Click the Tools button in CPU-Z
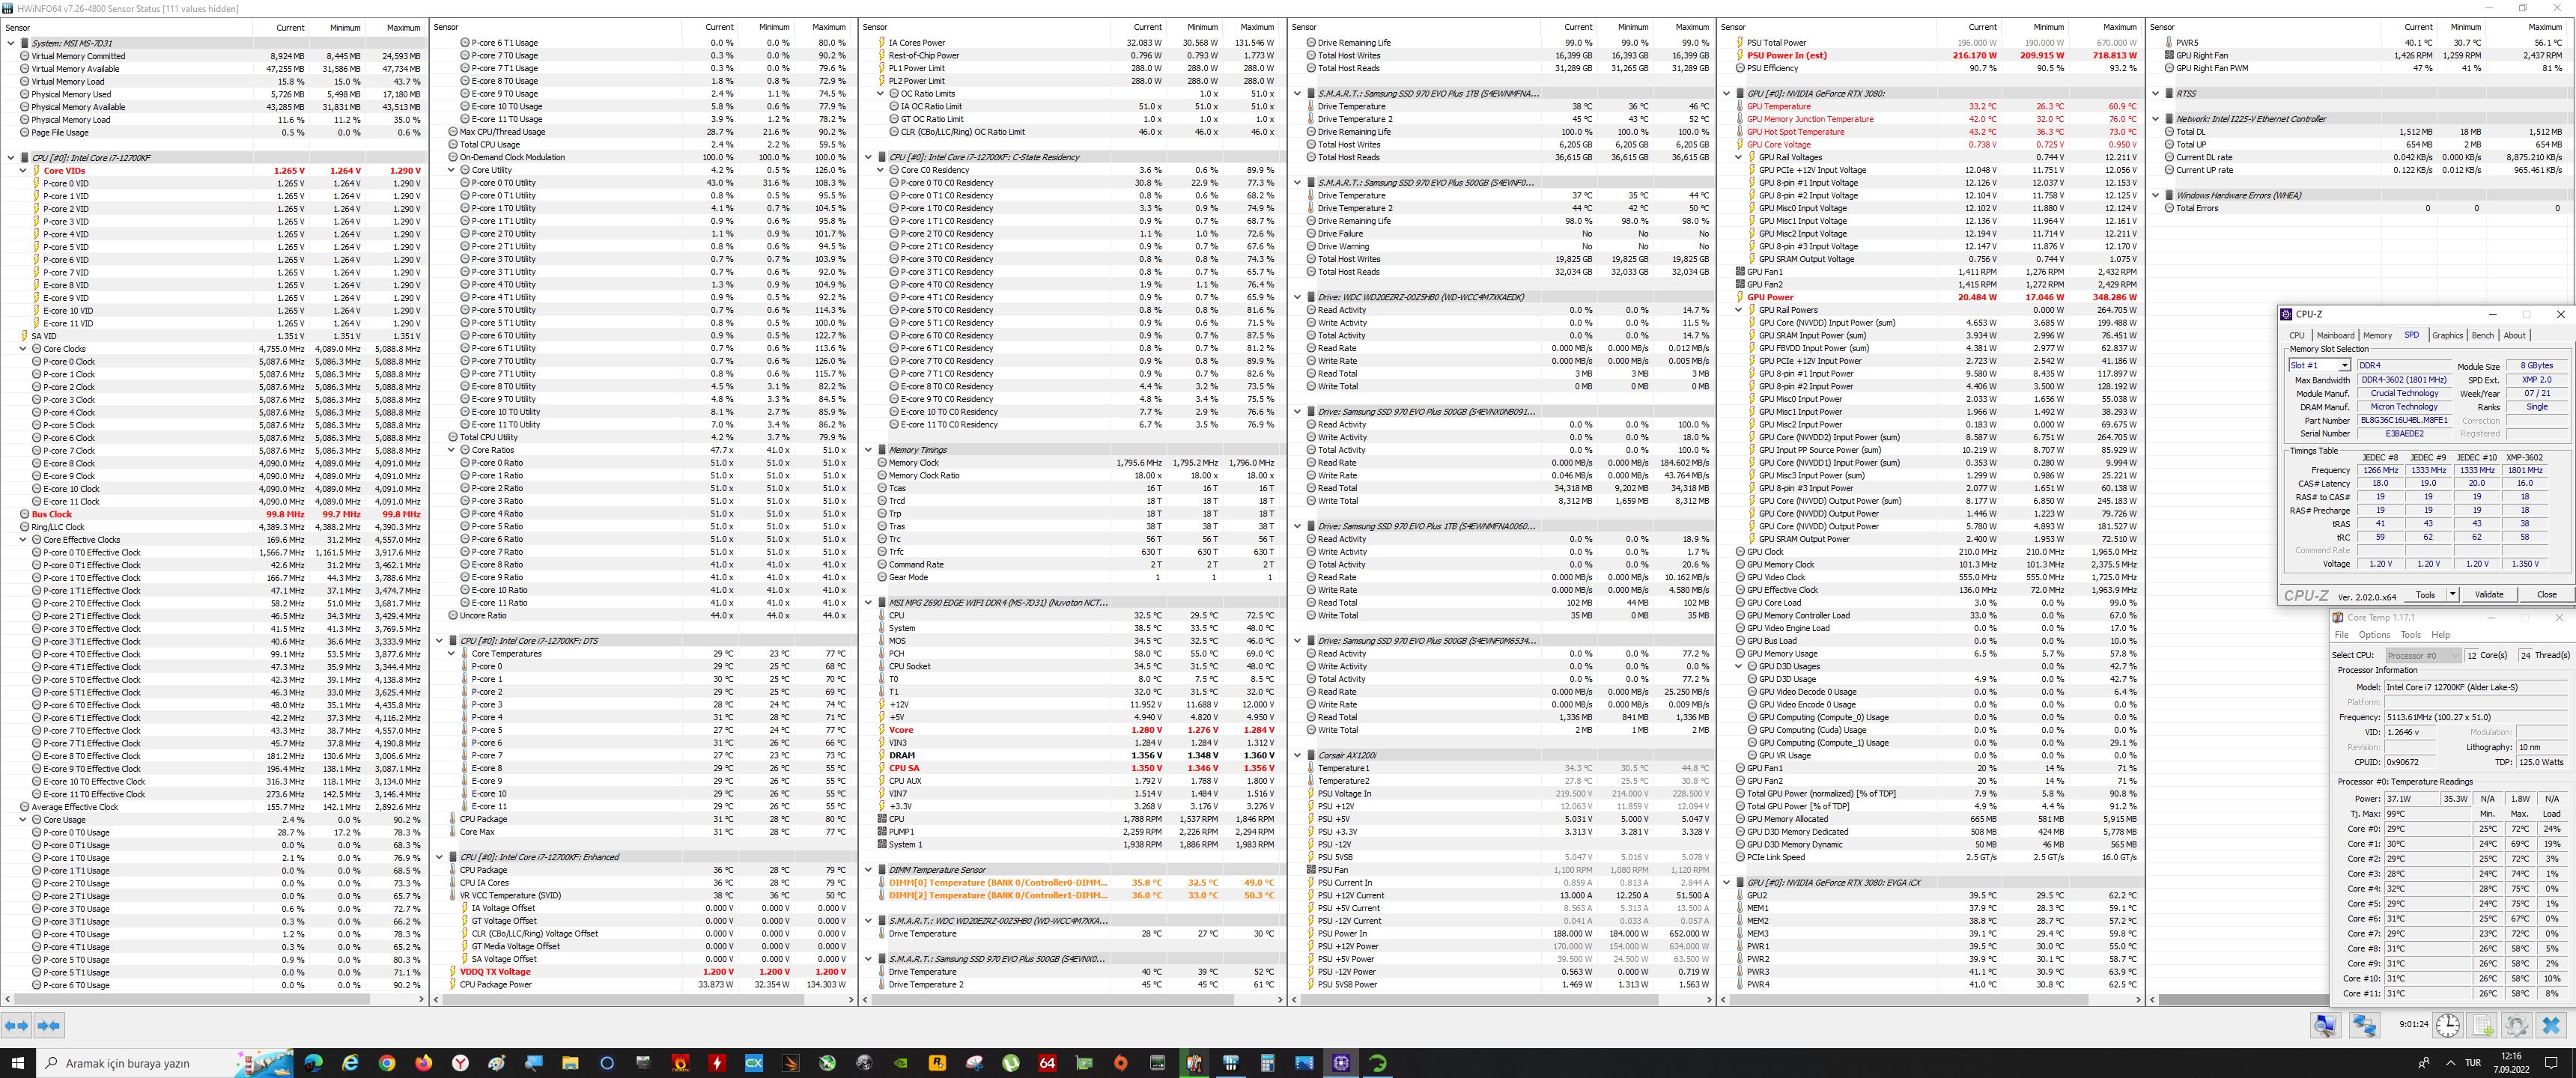 2425,594
